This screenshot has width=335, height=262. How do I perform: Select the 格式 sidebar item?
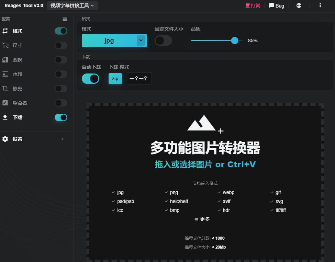point(17,31)
